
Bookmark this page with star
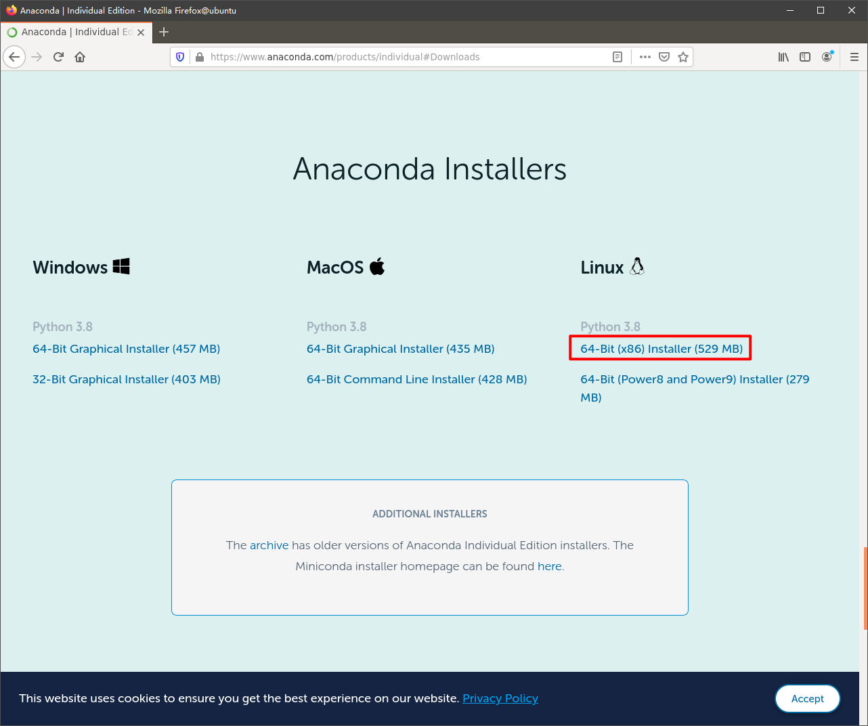[x=683, y=57]
